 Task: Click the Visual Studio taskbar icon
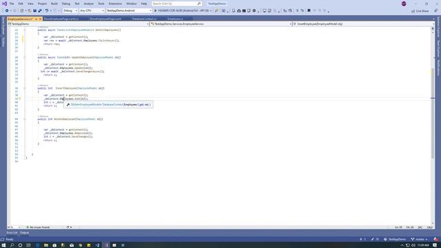tap(106, 245)
